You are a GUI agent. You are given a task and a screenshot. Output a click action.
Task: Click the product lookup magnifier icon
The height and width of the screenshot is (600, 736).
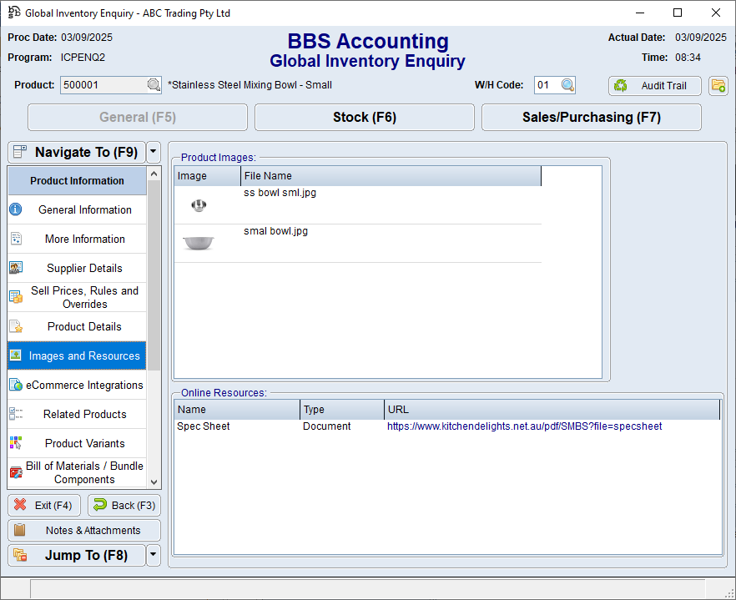click(154, 85)
